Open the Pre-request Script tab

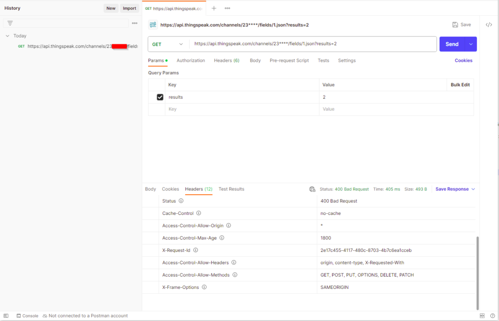(x=289, y=60)
